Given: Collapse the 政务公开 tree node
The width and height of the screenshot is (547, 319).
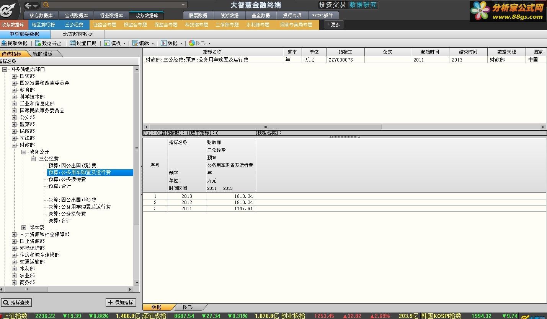Looking at the screenshot, I should tap(24, 152).
